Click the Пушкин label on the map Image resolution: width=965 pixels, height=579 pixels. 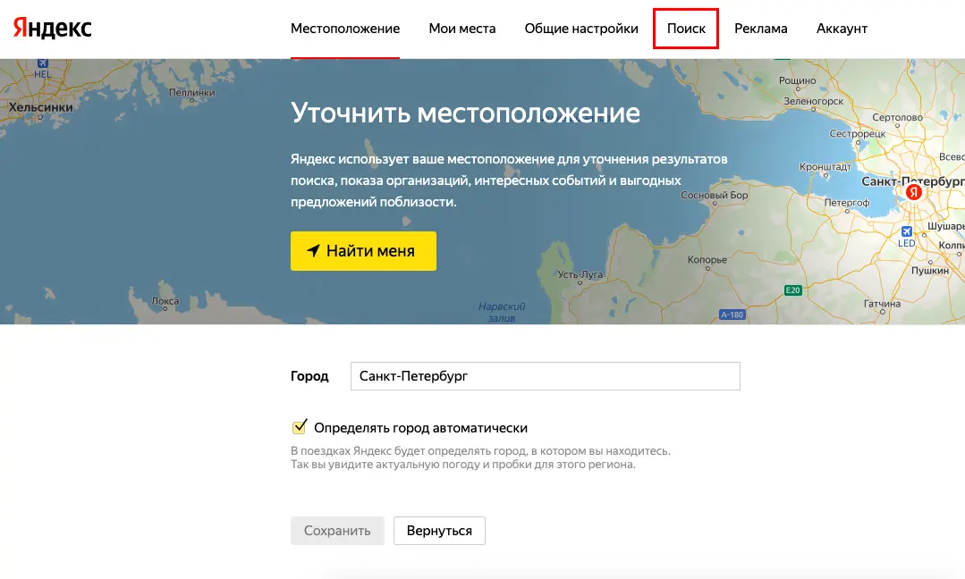coord(930,271)
